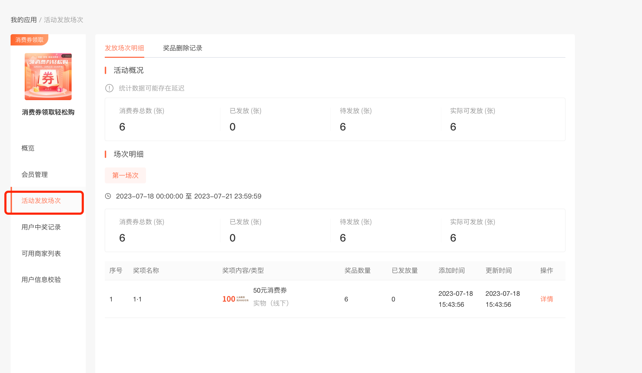Click the 50元消费券 prize name
Screen dimensions: 642x373
coord(270,290)
